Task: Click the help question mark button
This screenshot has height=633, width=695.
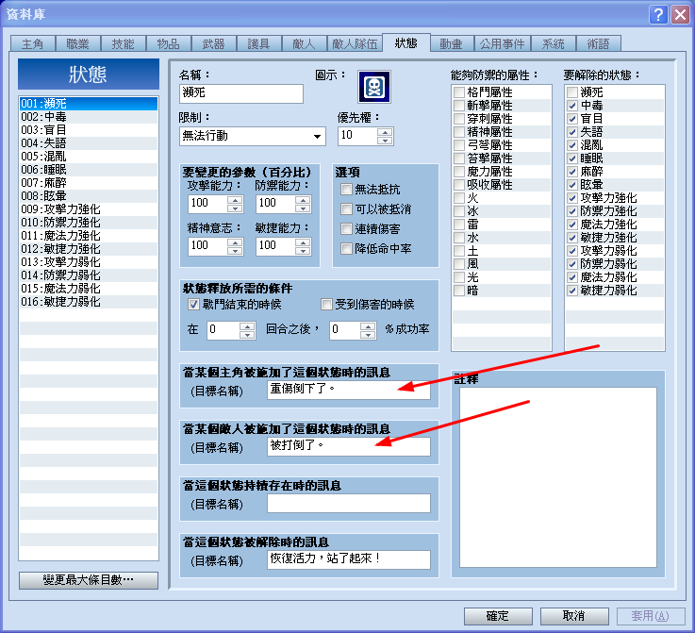Action: click(x=658, y=15)
